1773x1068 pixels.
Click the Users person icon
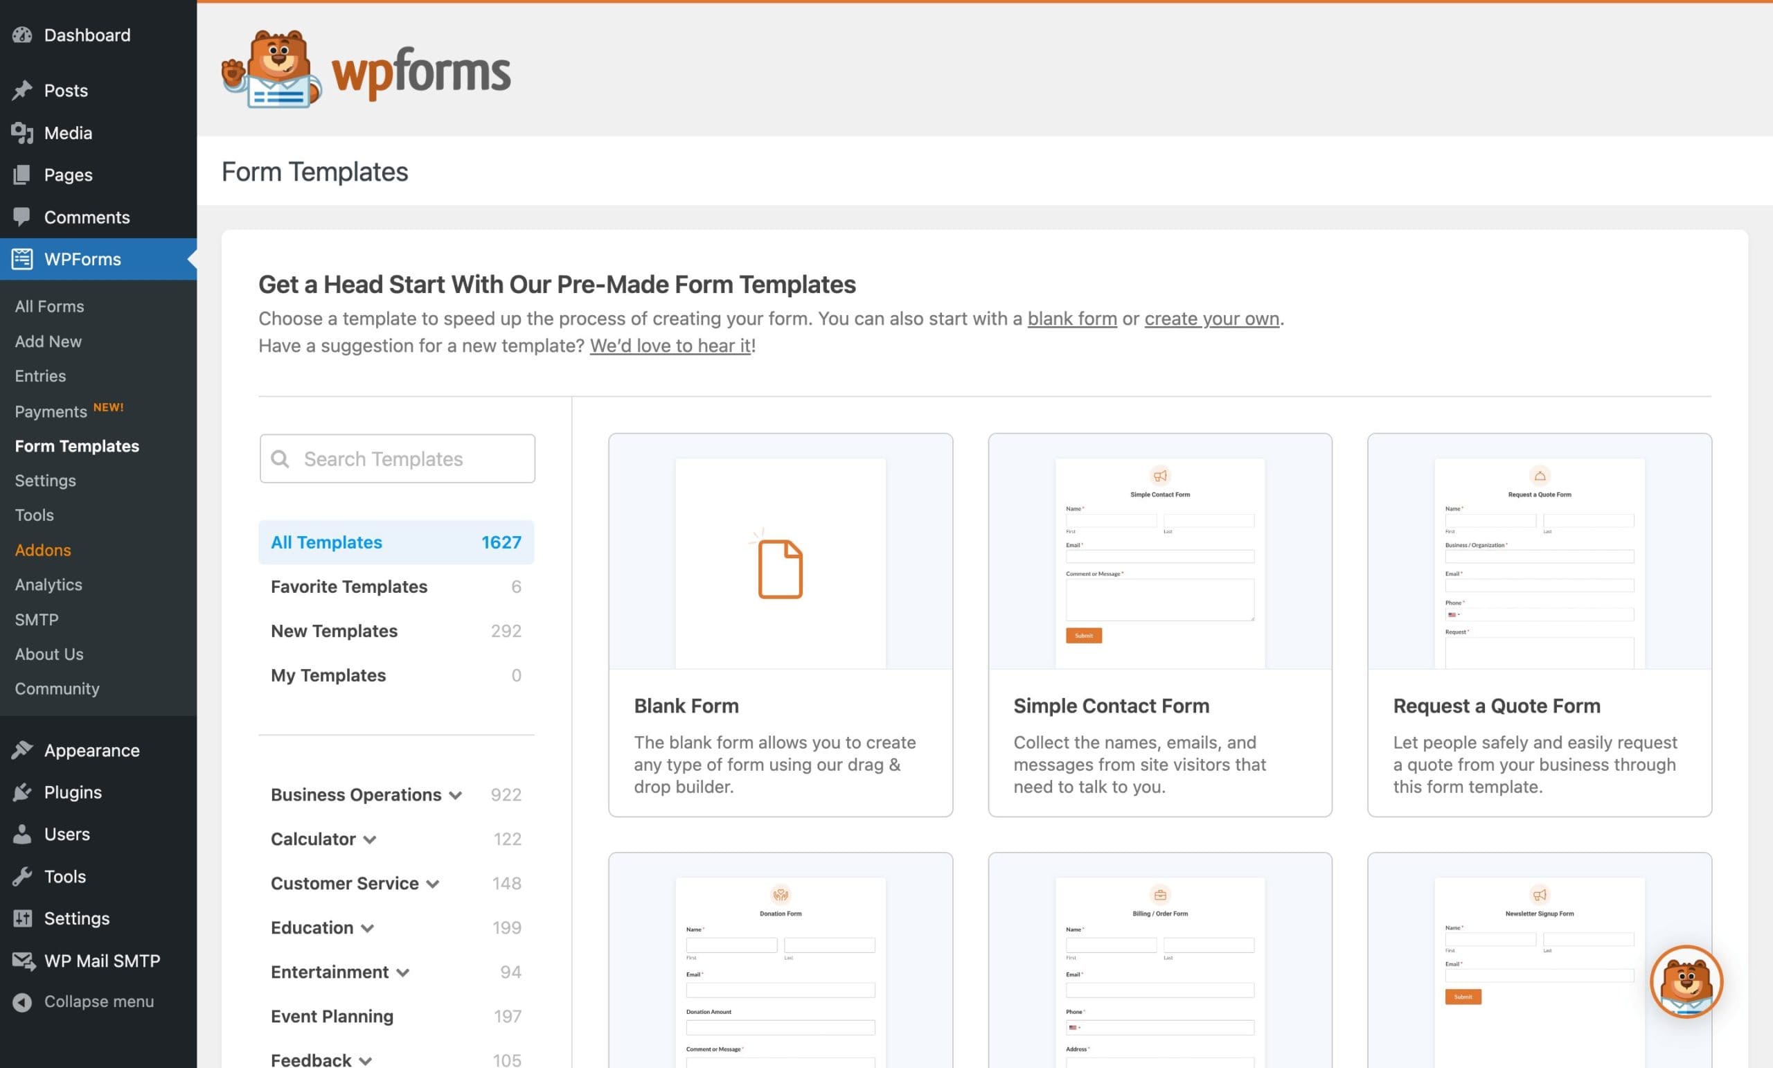pyautogui.click(x=22, y=833)
